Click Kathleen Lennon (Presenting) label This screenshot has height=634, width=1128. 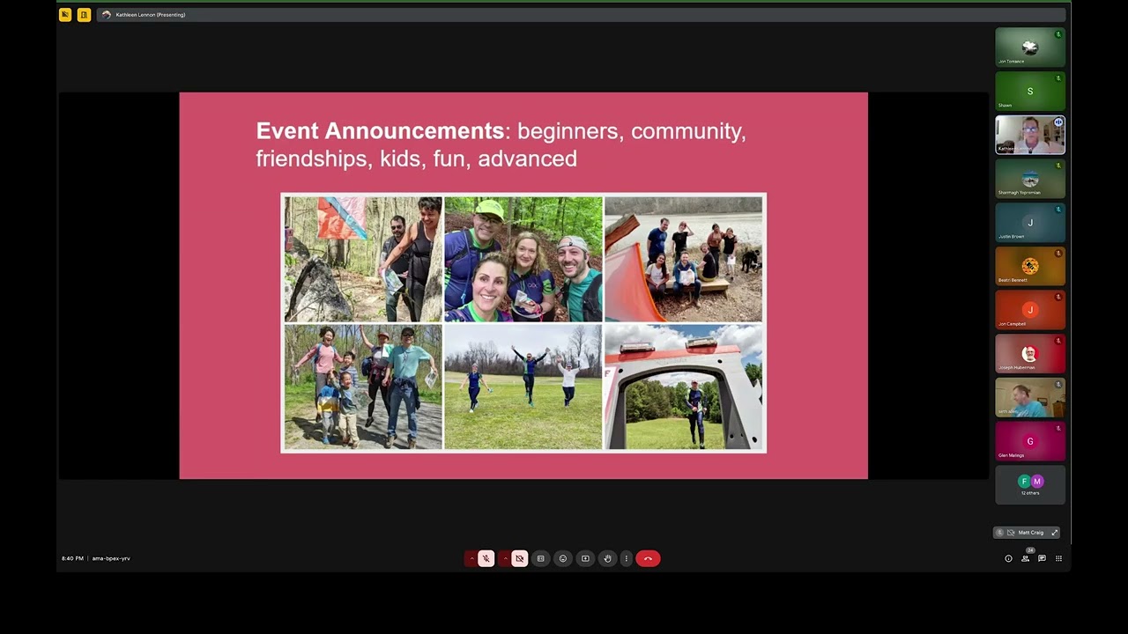[x=151, y=15]
